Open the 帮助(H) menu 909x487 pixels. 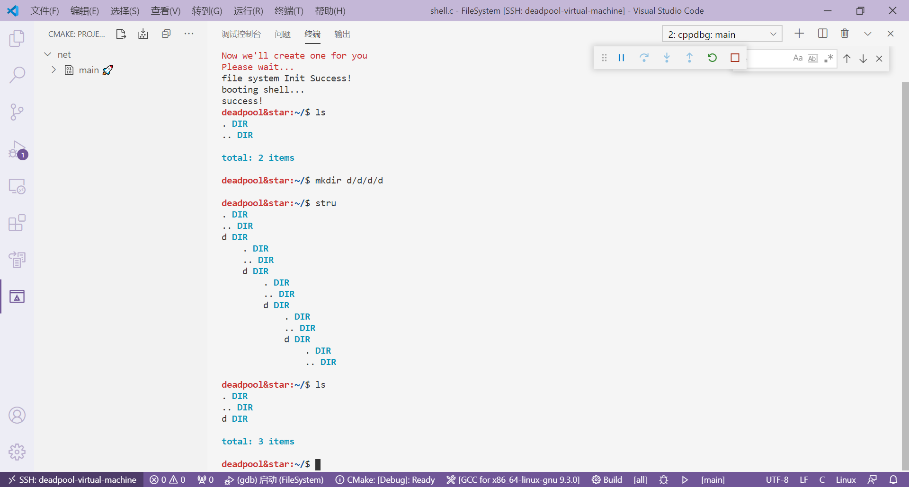point(330,11)
